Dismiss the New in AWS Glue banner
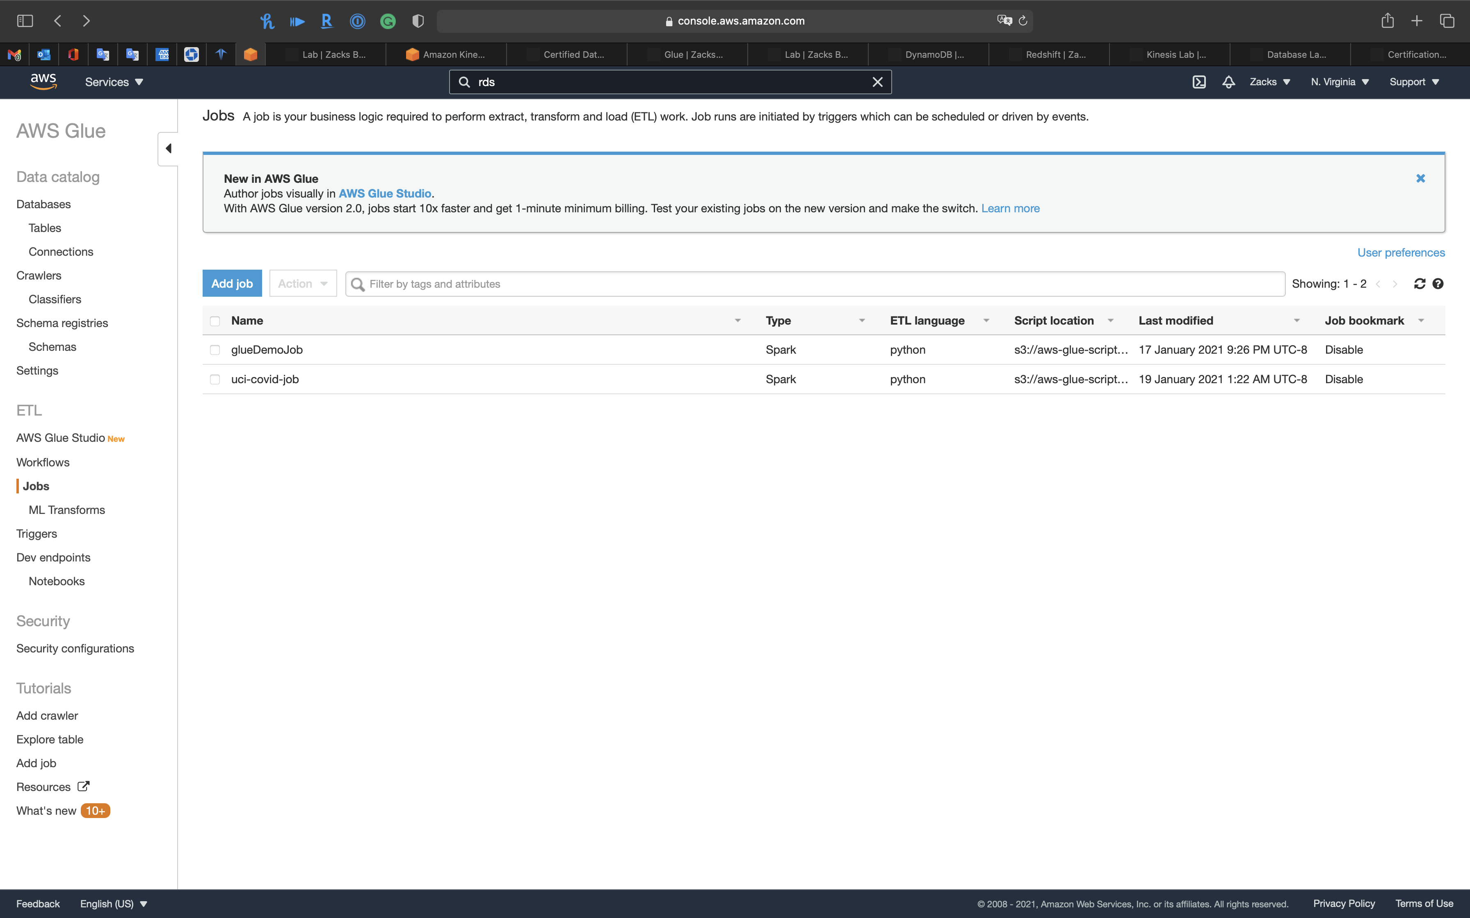Image resolution: width=1470 pixels, height=918 pixels. 1420,179
